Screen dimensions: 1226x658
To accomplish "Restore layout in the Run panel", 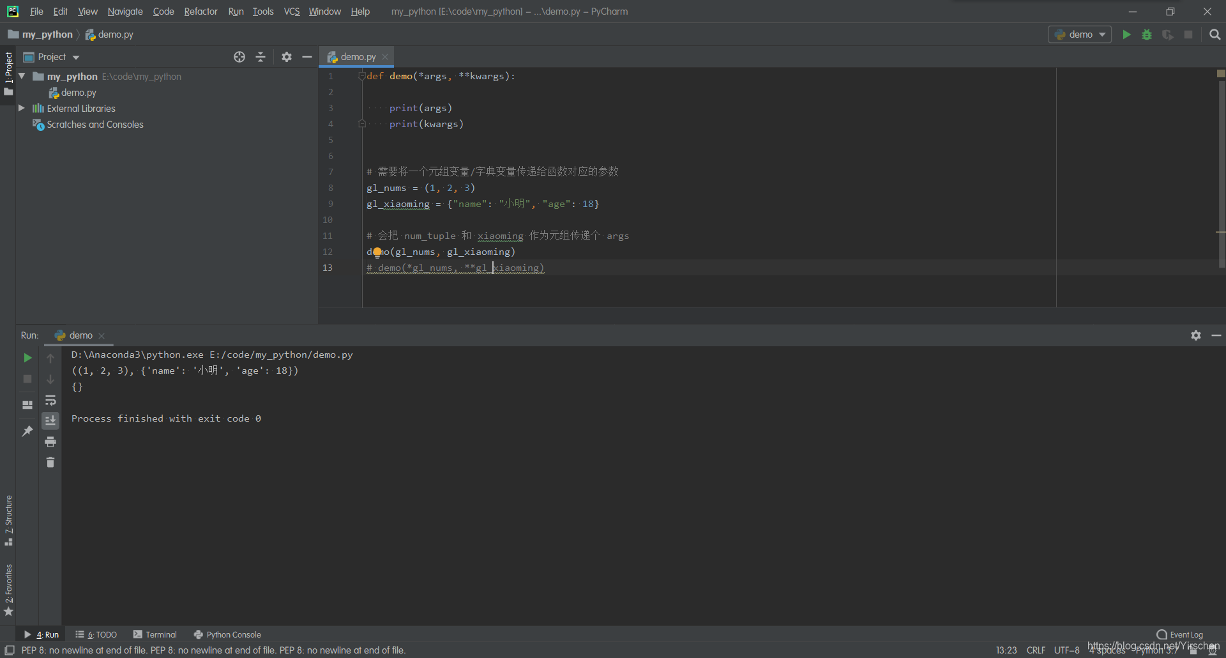I will (x=27, y=405).
